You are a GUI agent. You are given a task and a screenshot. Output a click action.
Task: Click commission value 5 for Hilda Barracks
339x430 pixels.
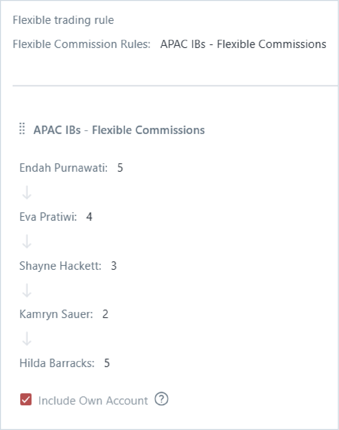(107, 363)
